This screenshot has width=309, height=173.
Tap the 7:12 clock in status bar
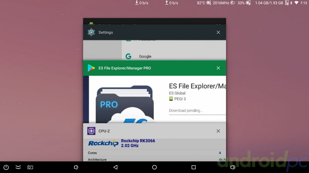pyautogui.click(x=304, y=3)
